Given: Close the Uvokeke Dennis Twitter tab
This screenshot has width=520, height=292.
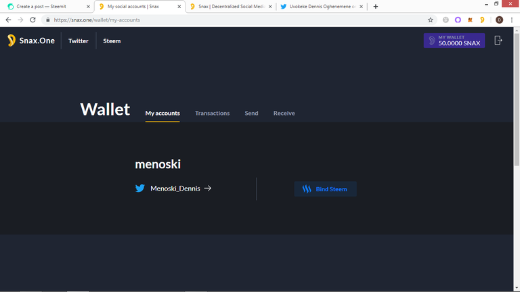Looking at the screenshot, I should pos(361,7).
